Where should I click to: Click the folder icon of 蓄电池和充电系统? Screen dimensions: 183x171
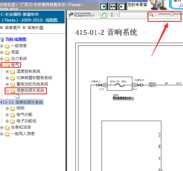click(x=13, y=85)
